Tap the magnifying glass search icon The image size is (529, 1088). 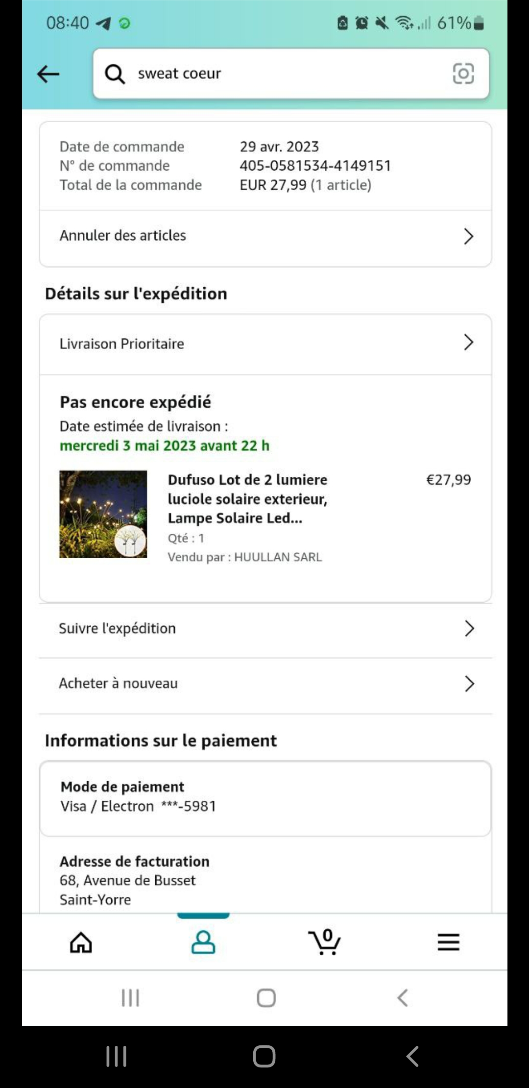[115, 74]
